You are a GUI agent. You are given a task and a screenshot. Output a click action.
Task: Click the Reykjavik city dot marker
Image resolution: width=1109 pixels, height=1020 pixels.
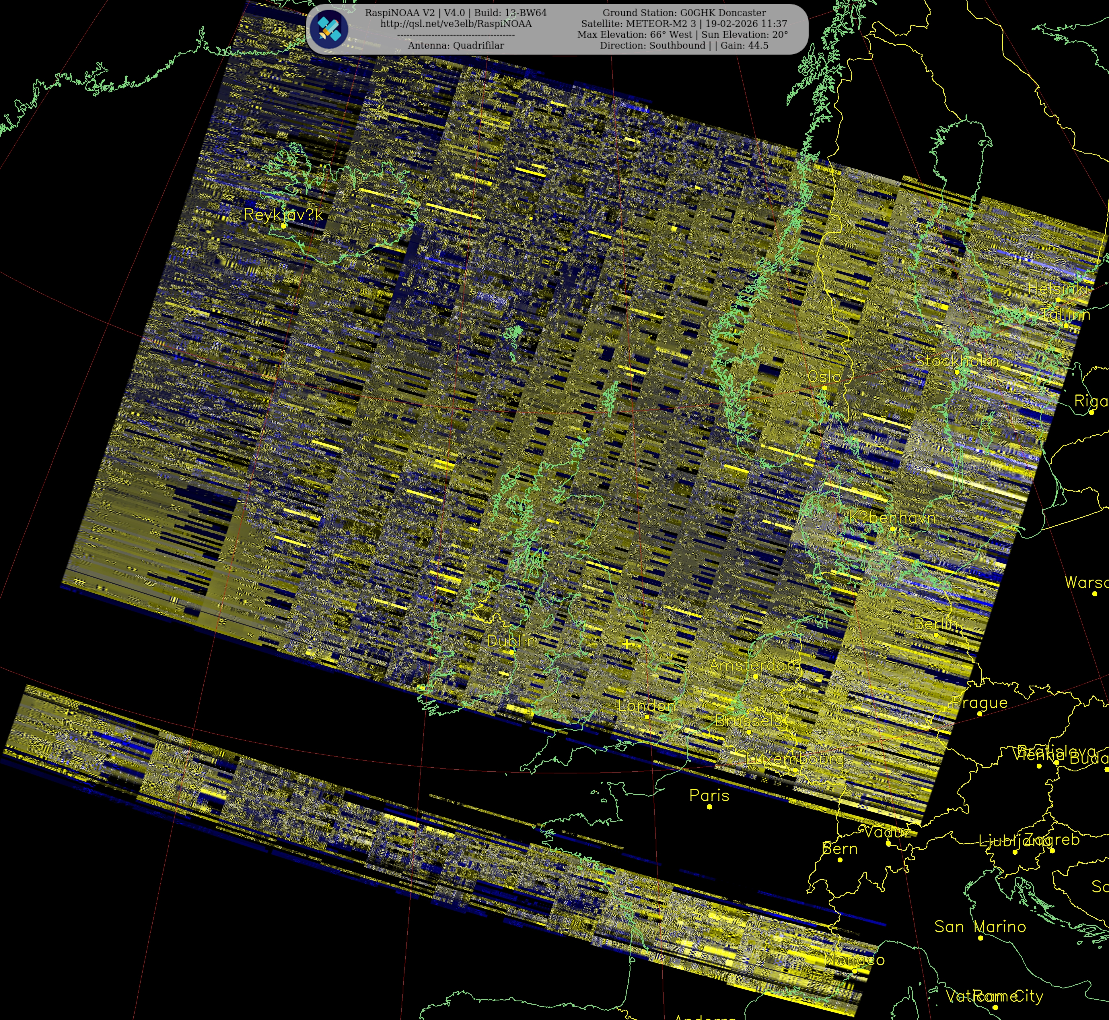coord(283,226)
